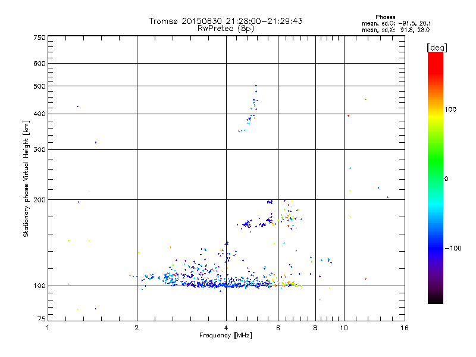Click the y-axis tick label '600'
This screenshot has width=476, height=357.
coord(39,64)
